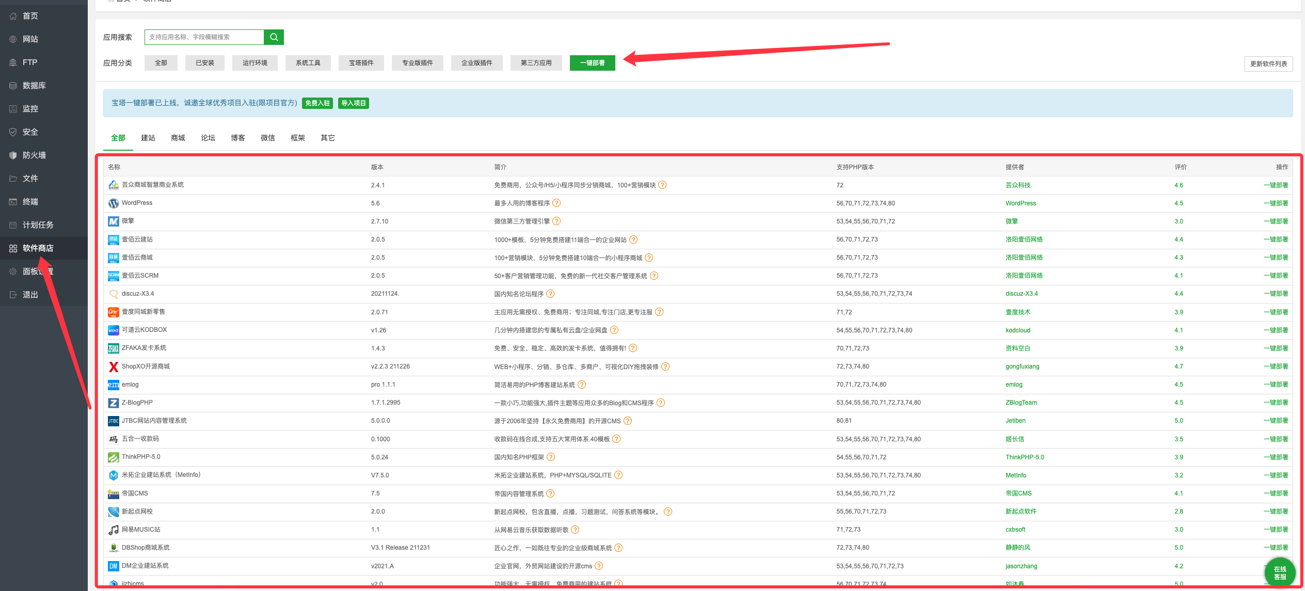Click 一键部署 link for WordPress row

[1276, 203]
